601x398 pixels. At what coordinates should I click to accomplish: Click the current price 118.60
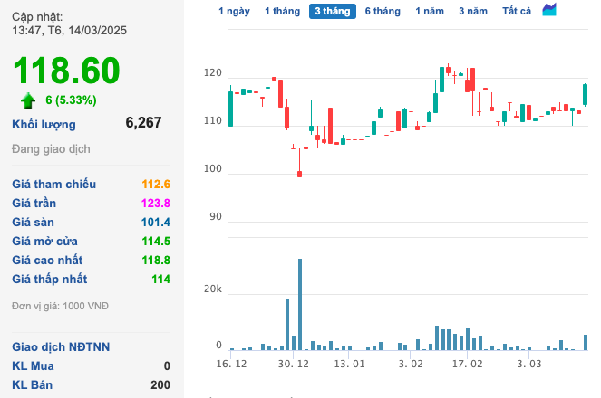65,71
